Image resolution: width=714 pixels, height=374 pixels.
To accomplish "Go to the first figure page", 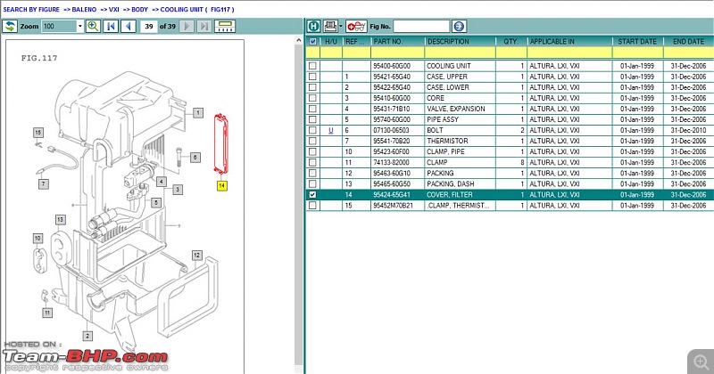I will [111, 26].
